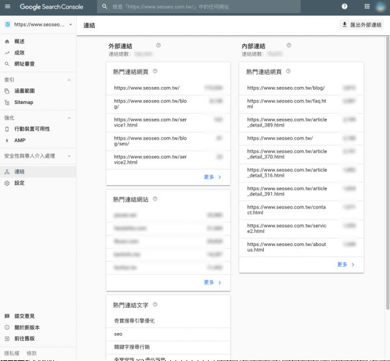Click 更多 in external top linked pages card

[x=209, y=177]
